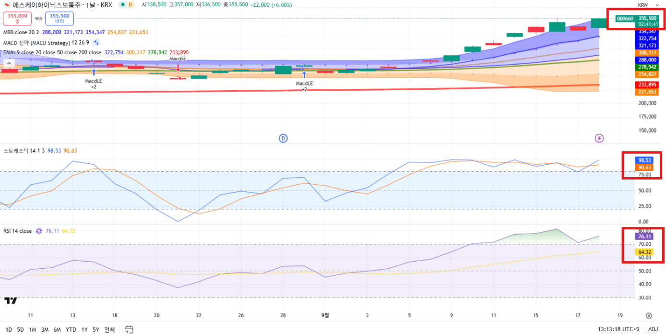The image size is (666, 335).
Task: Select the MACD 전략 strategy legend
Action: 46,42
